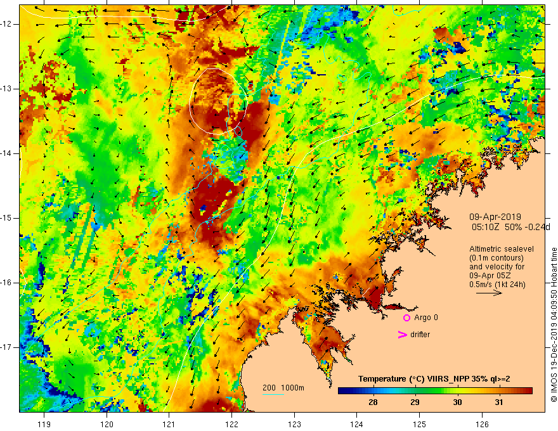The height and width of the screenshot is (431, 558).
Task: Click the colorbar tick label 30
Action: click(x=457, y=402)
